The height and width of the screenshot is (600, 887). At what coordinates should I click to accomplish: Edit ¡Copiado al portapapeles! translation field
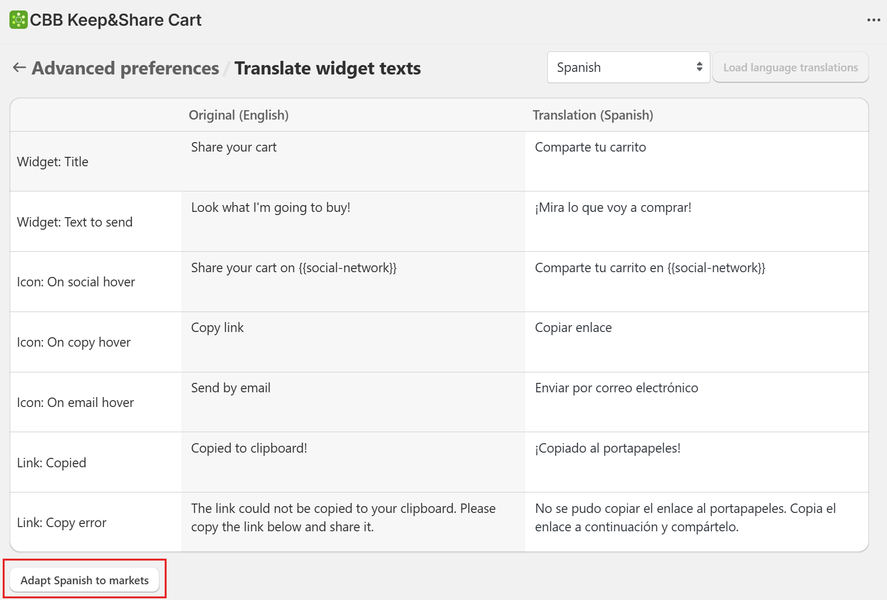point(697,462)
